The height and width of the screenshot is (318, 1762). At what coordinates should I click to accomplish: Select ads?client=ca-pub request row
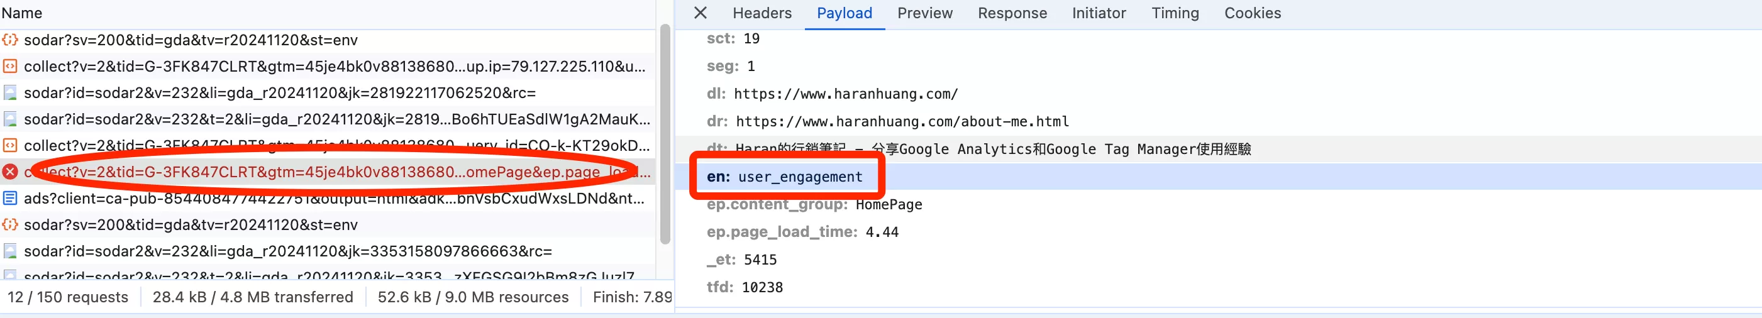pyautogui.click(x=328, y=199)
